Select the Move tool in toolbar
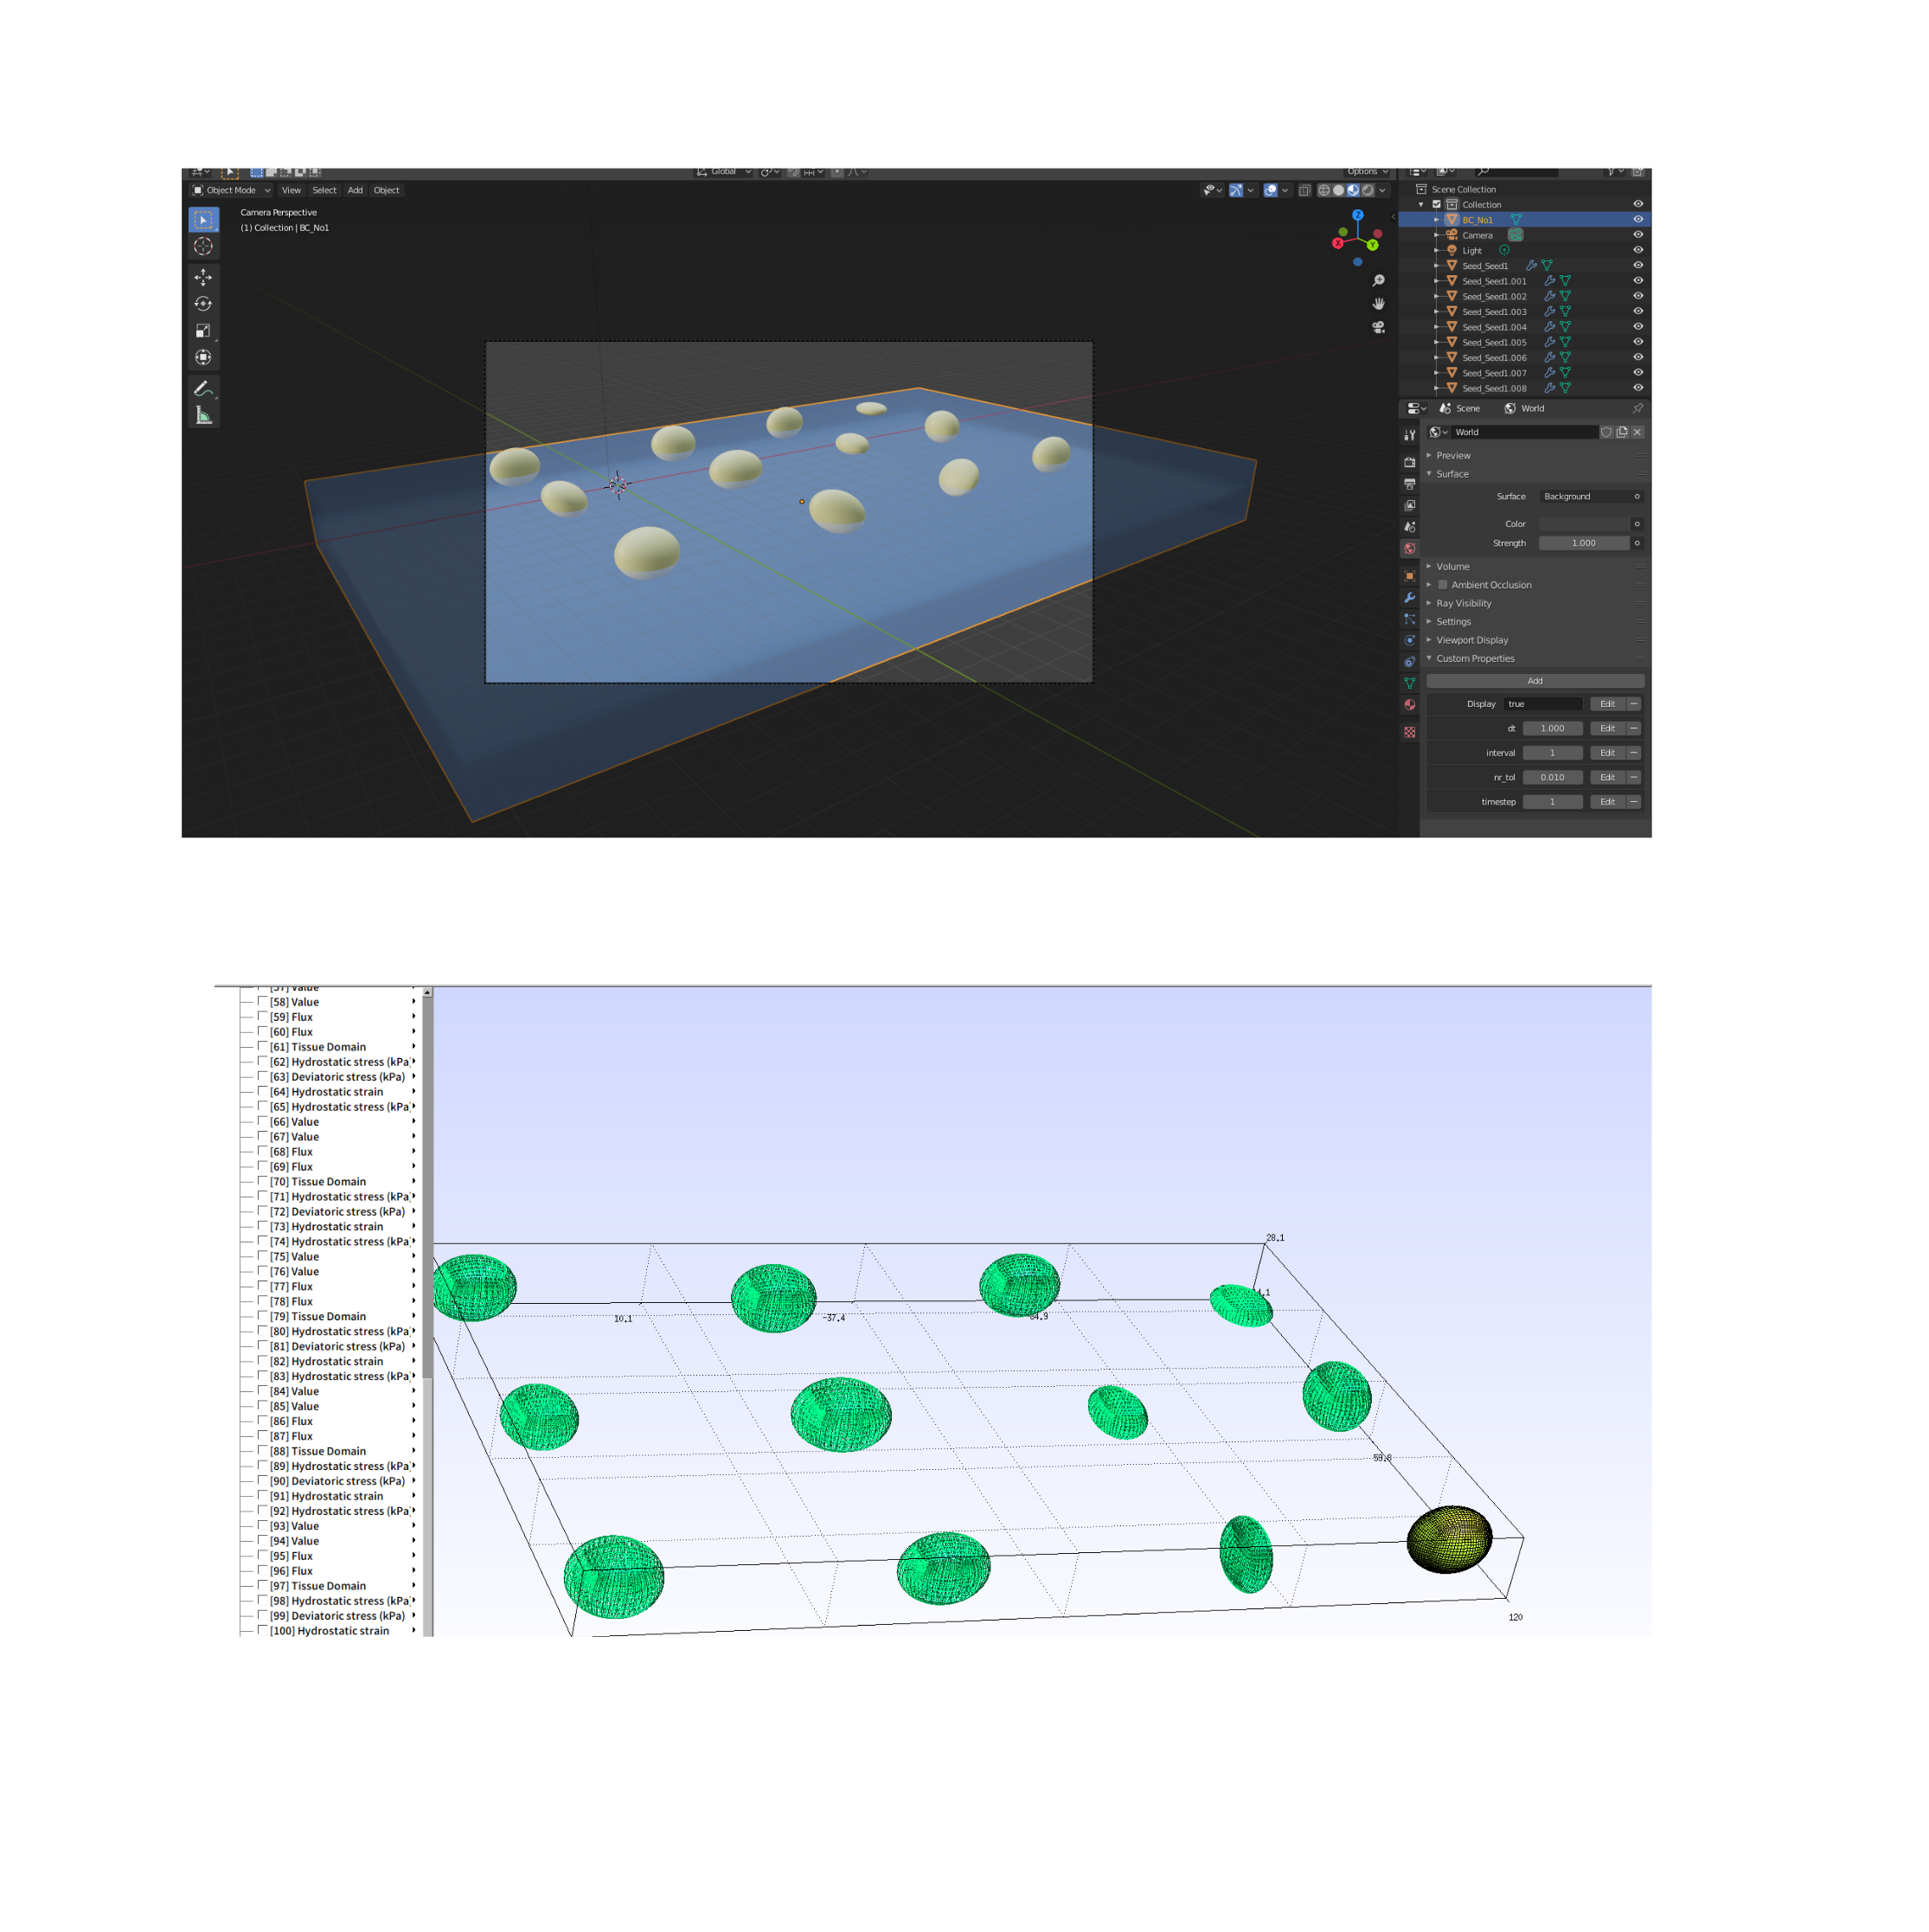The height and width of the screenshot is (1932, 1929). (x=203, y=277)
